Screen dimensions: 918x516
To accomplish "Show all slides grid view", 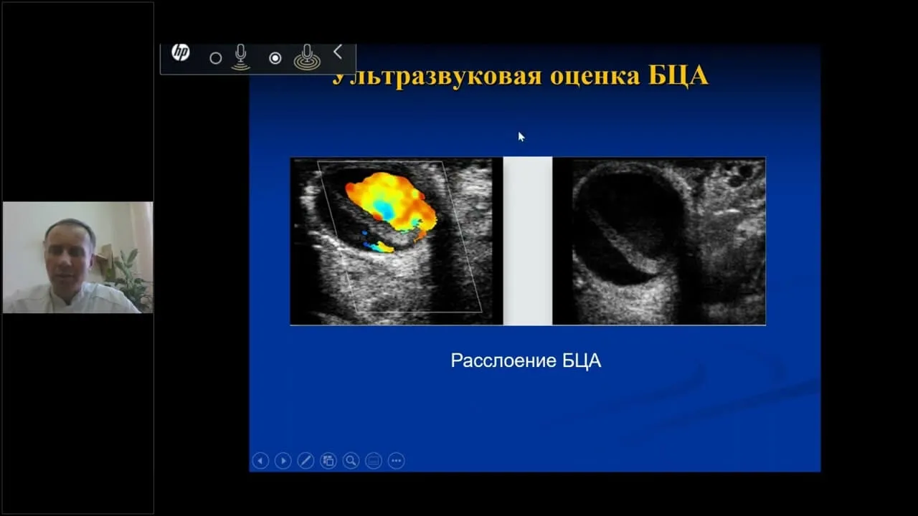I will (x=328, y=461).
